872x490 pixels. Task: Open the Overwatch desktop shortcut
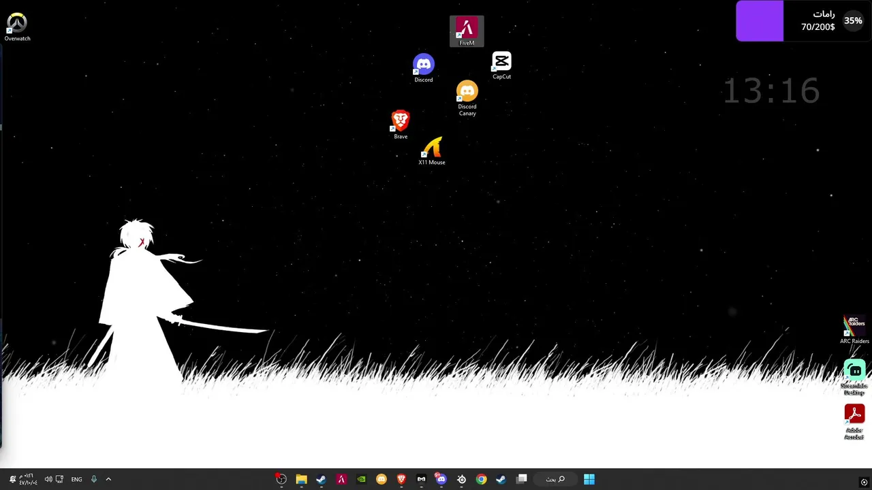pos(17,27)
